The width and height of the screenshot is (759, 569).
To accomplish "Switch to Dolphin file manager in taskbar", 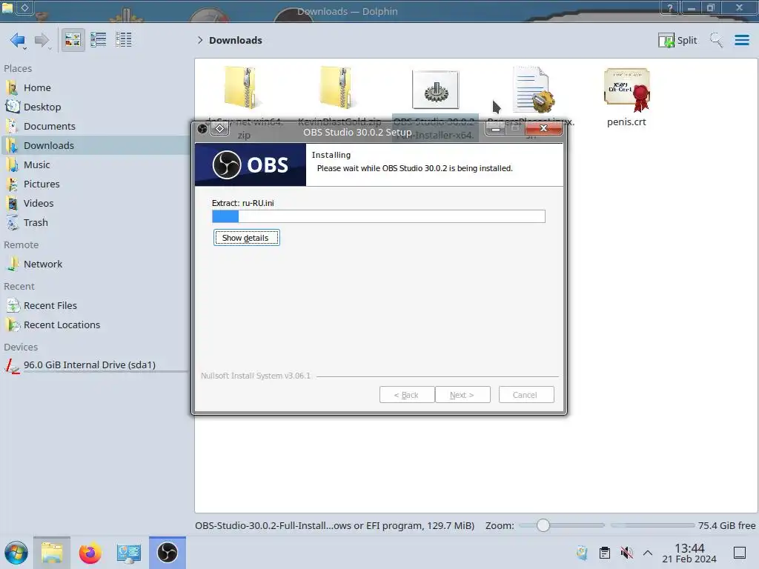I will pyautogui.click(x=52, y=553).
